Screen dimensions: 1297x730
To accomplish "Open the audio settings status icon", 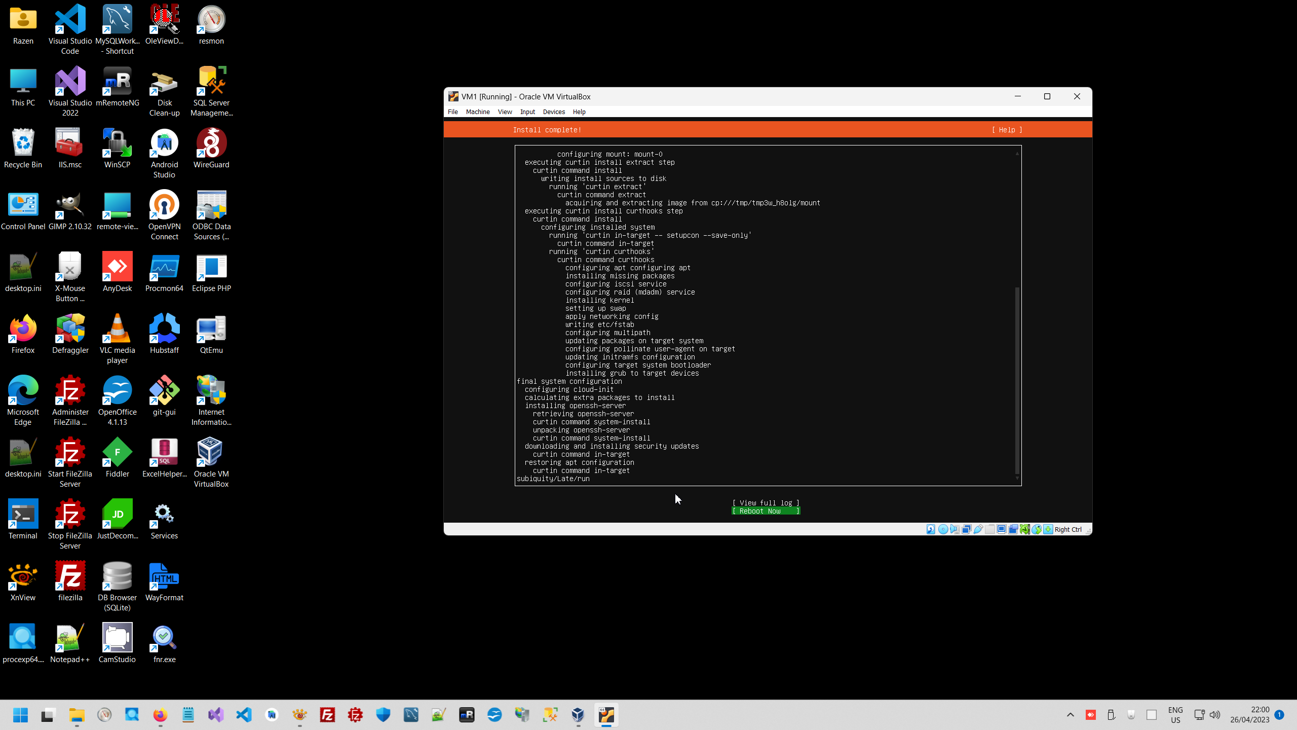I will tap(955, 529).
